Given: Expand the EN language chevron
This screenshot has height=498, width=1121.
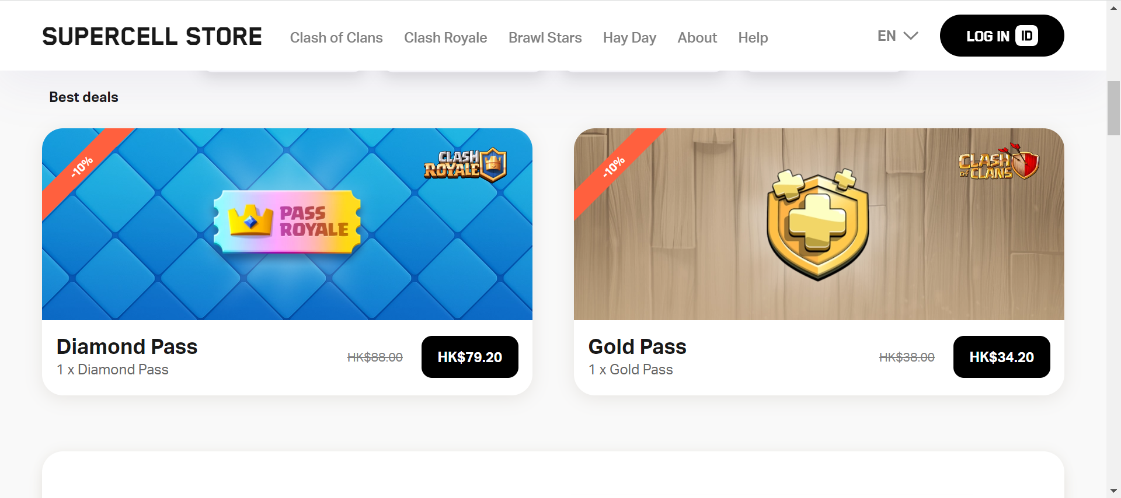Looking at the screenshot, I should click(x=911, y=36).
